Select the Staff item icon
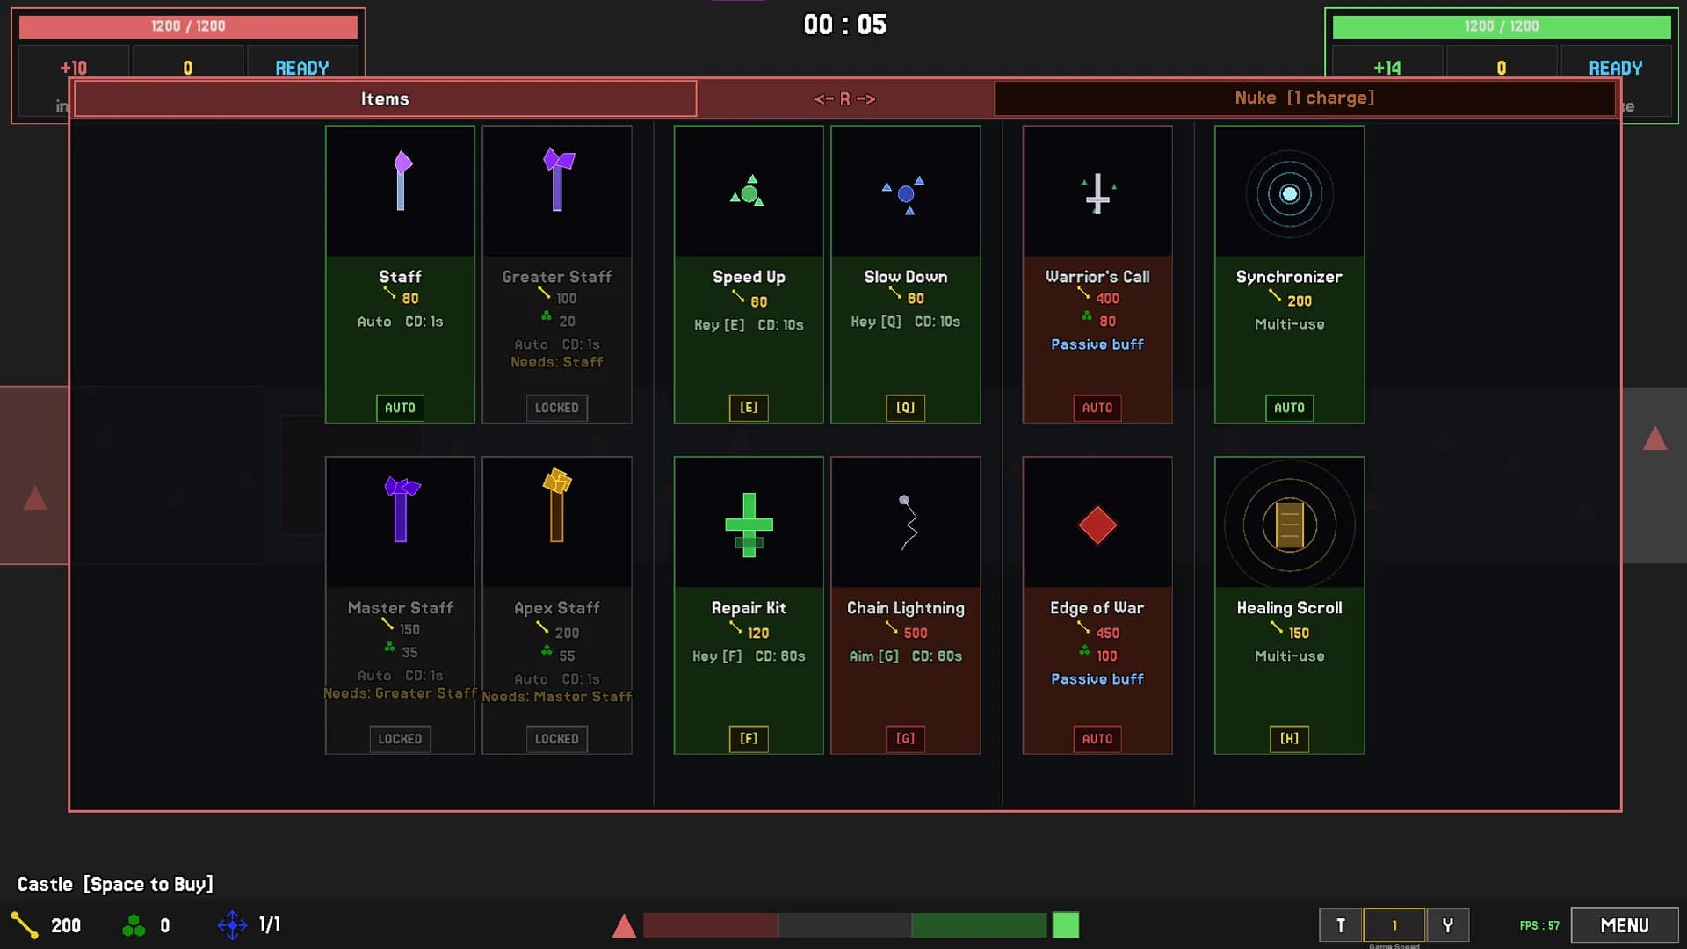1687x949 pixels. 402,181
